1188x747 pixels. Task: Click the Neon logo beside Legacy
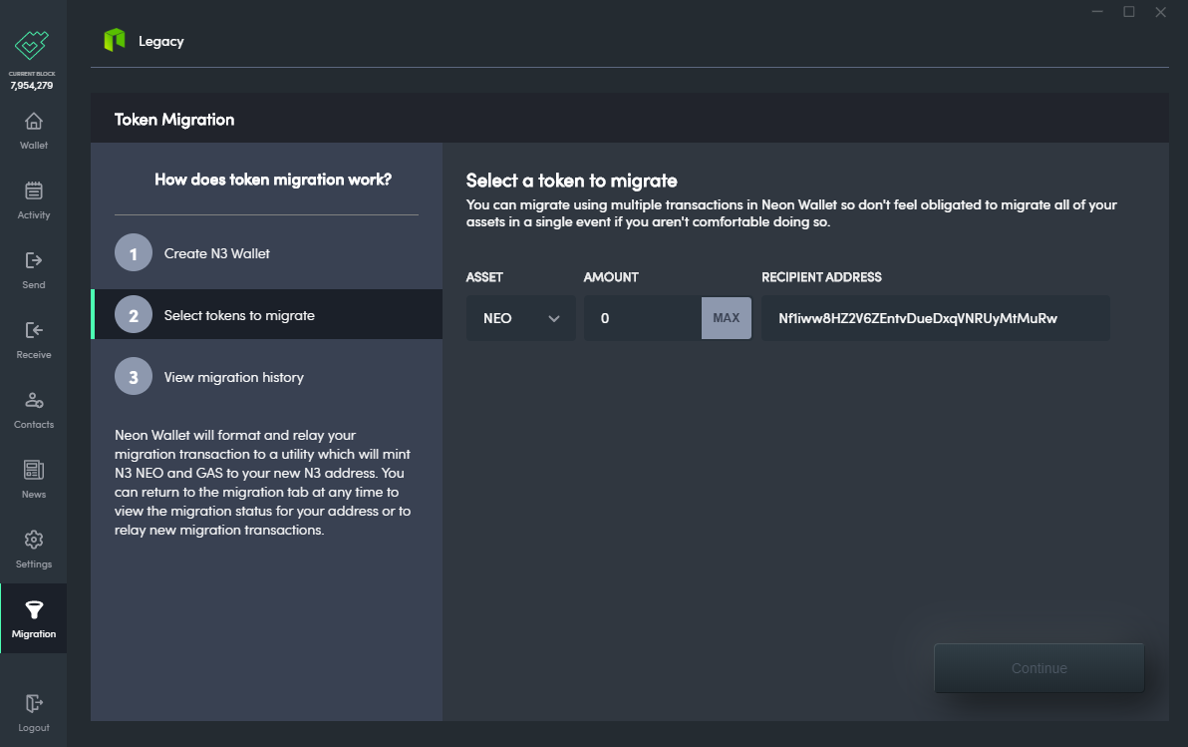coord(114,40)
